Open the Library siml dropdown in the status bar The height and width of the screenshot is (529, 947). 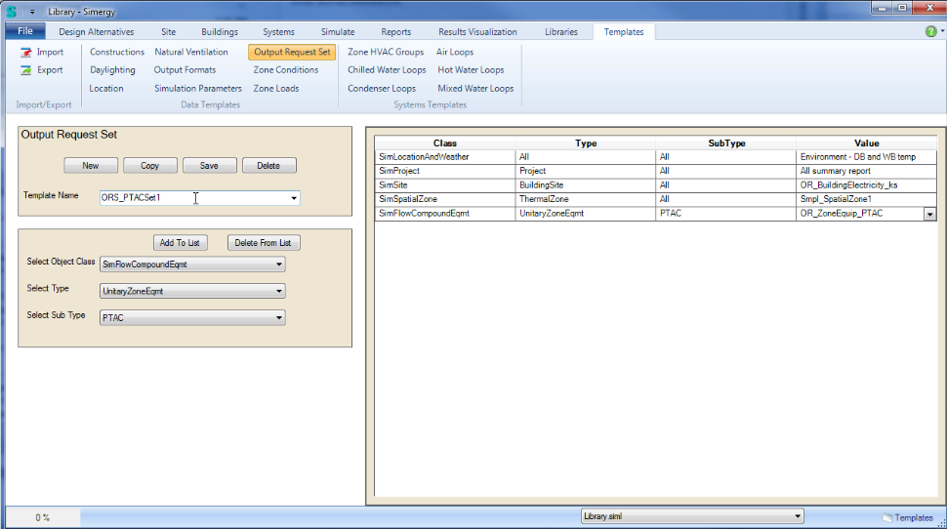[798, 516]
